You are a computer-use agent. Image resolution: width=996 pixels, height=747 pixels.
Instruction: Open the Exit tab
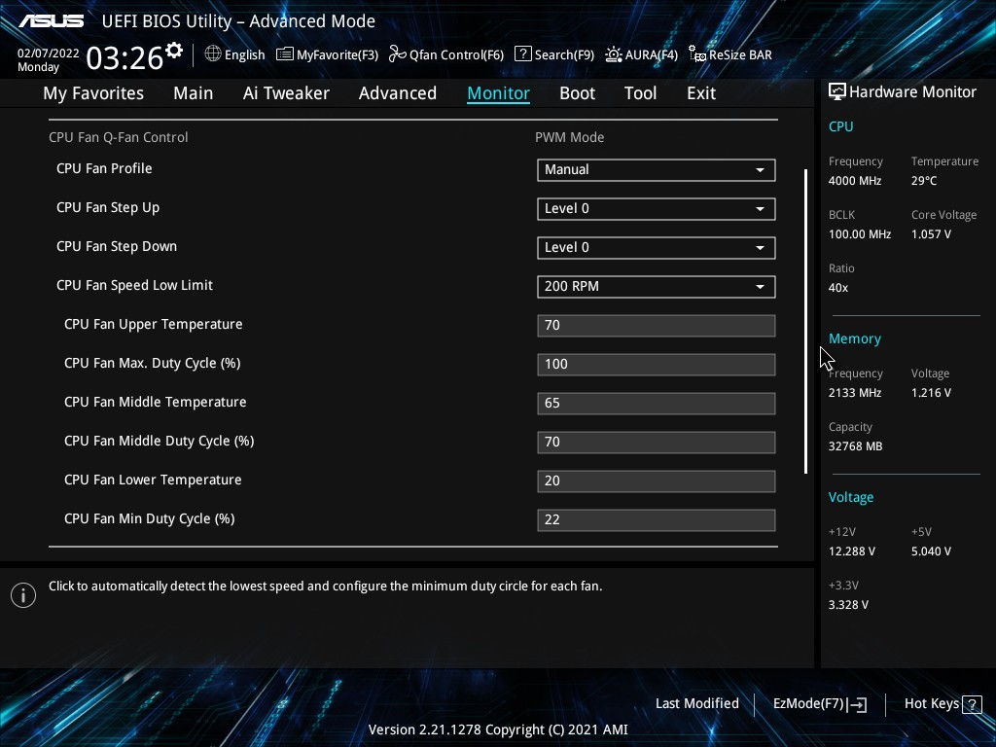pyautogui.click(x=701, y=93)
